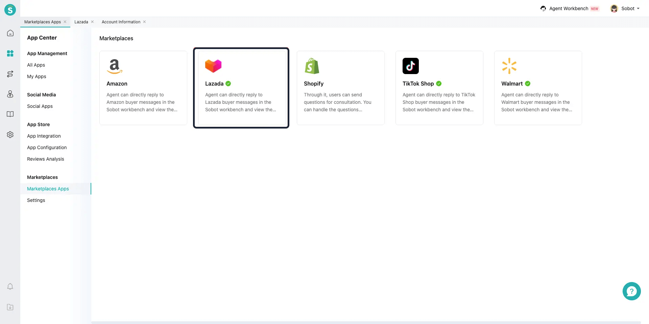Open Settings under Marketplaces
Image resolution: width=649 pixels, height=324 pixels.
pyautogui.click(x=36, y=200)
